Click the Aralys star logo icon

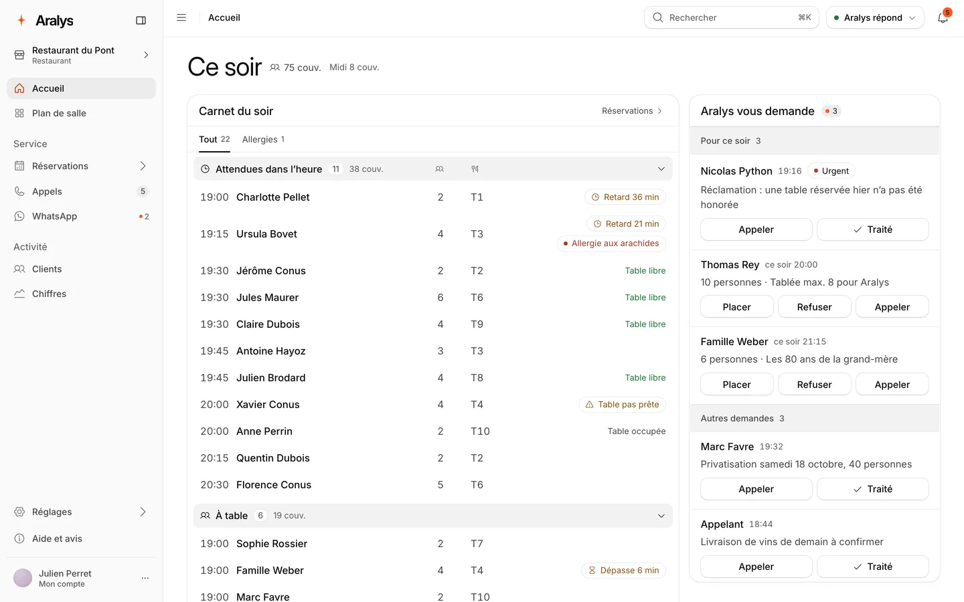(x=21, y=20)
